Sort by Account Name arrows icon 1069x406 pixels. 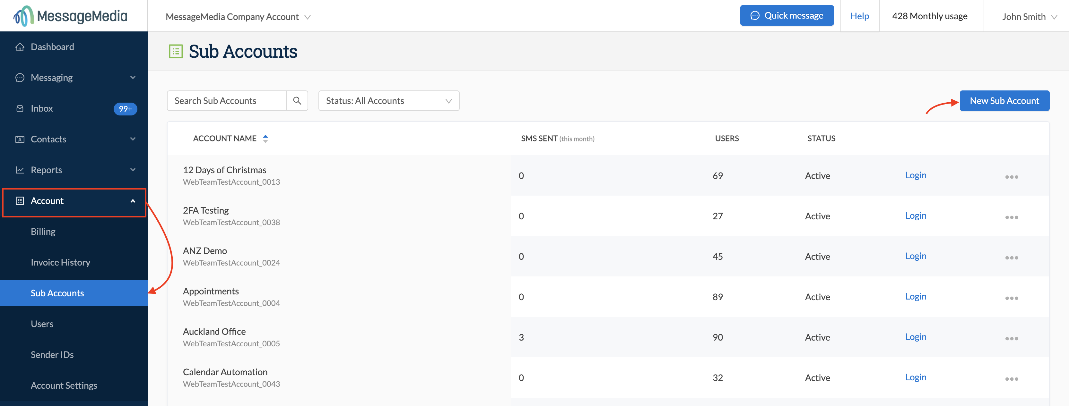coord(265,139)
